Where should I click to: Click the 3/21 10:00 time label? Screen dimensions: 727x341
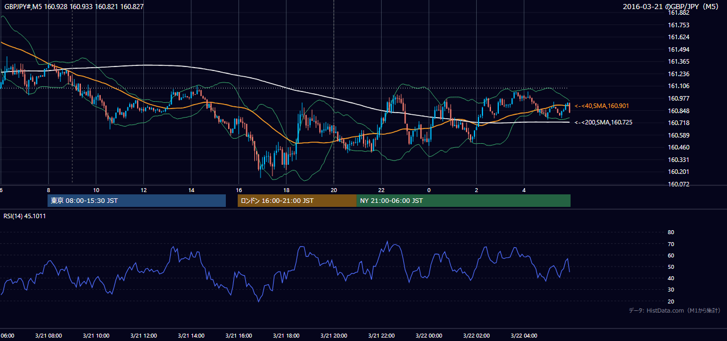[x=96, y=336]
